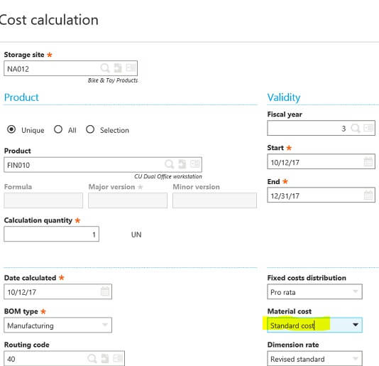Open the Storage site jump-to action icon
This screenshot has height=366, width=379.
coord(118,68)
